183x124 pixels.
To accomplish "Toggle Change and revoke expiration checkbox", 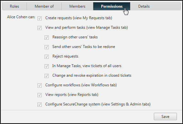I will coord(46,76).
